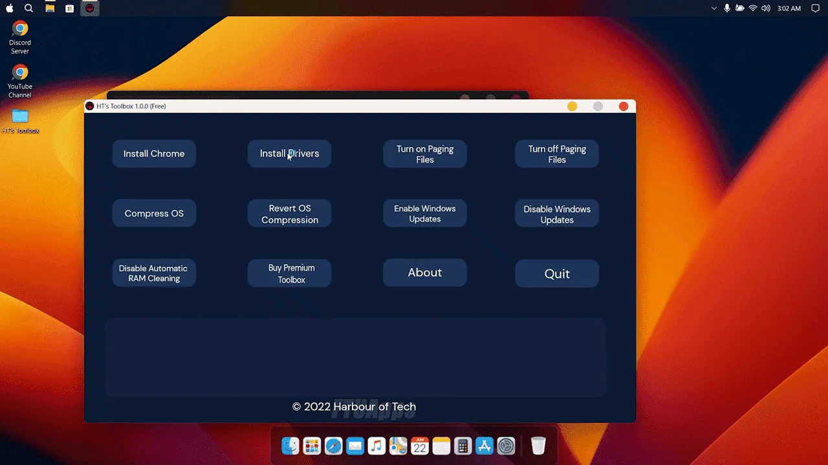The height and width of the screenshot is (465, 828).
Task: Open the Music app in dock
Action: [x=376, y=446]
